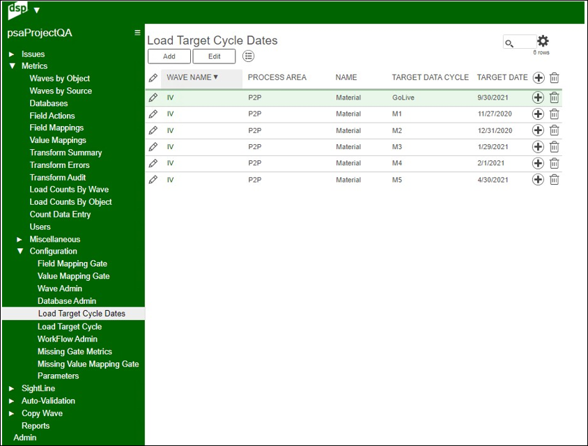Open Transform Errors menu item
Screen dimensions: 588x446
point(60,165)
